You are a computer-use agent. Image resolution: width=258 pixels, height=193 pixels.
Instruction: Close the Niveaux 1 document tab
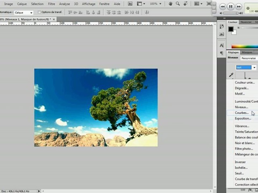pyautogui.click(x=54, y=19)
